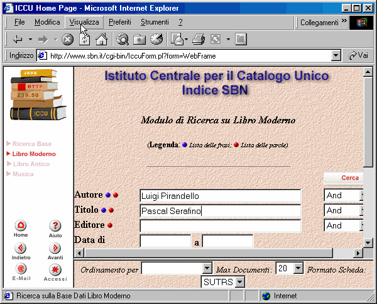
Task: Expand the Ordinamento per dropdown
Action: click(208, 268)
